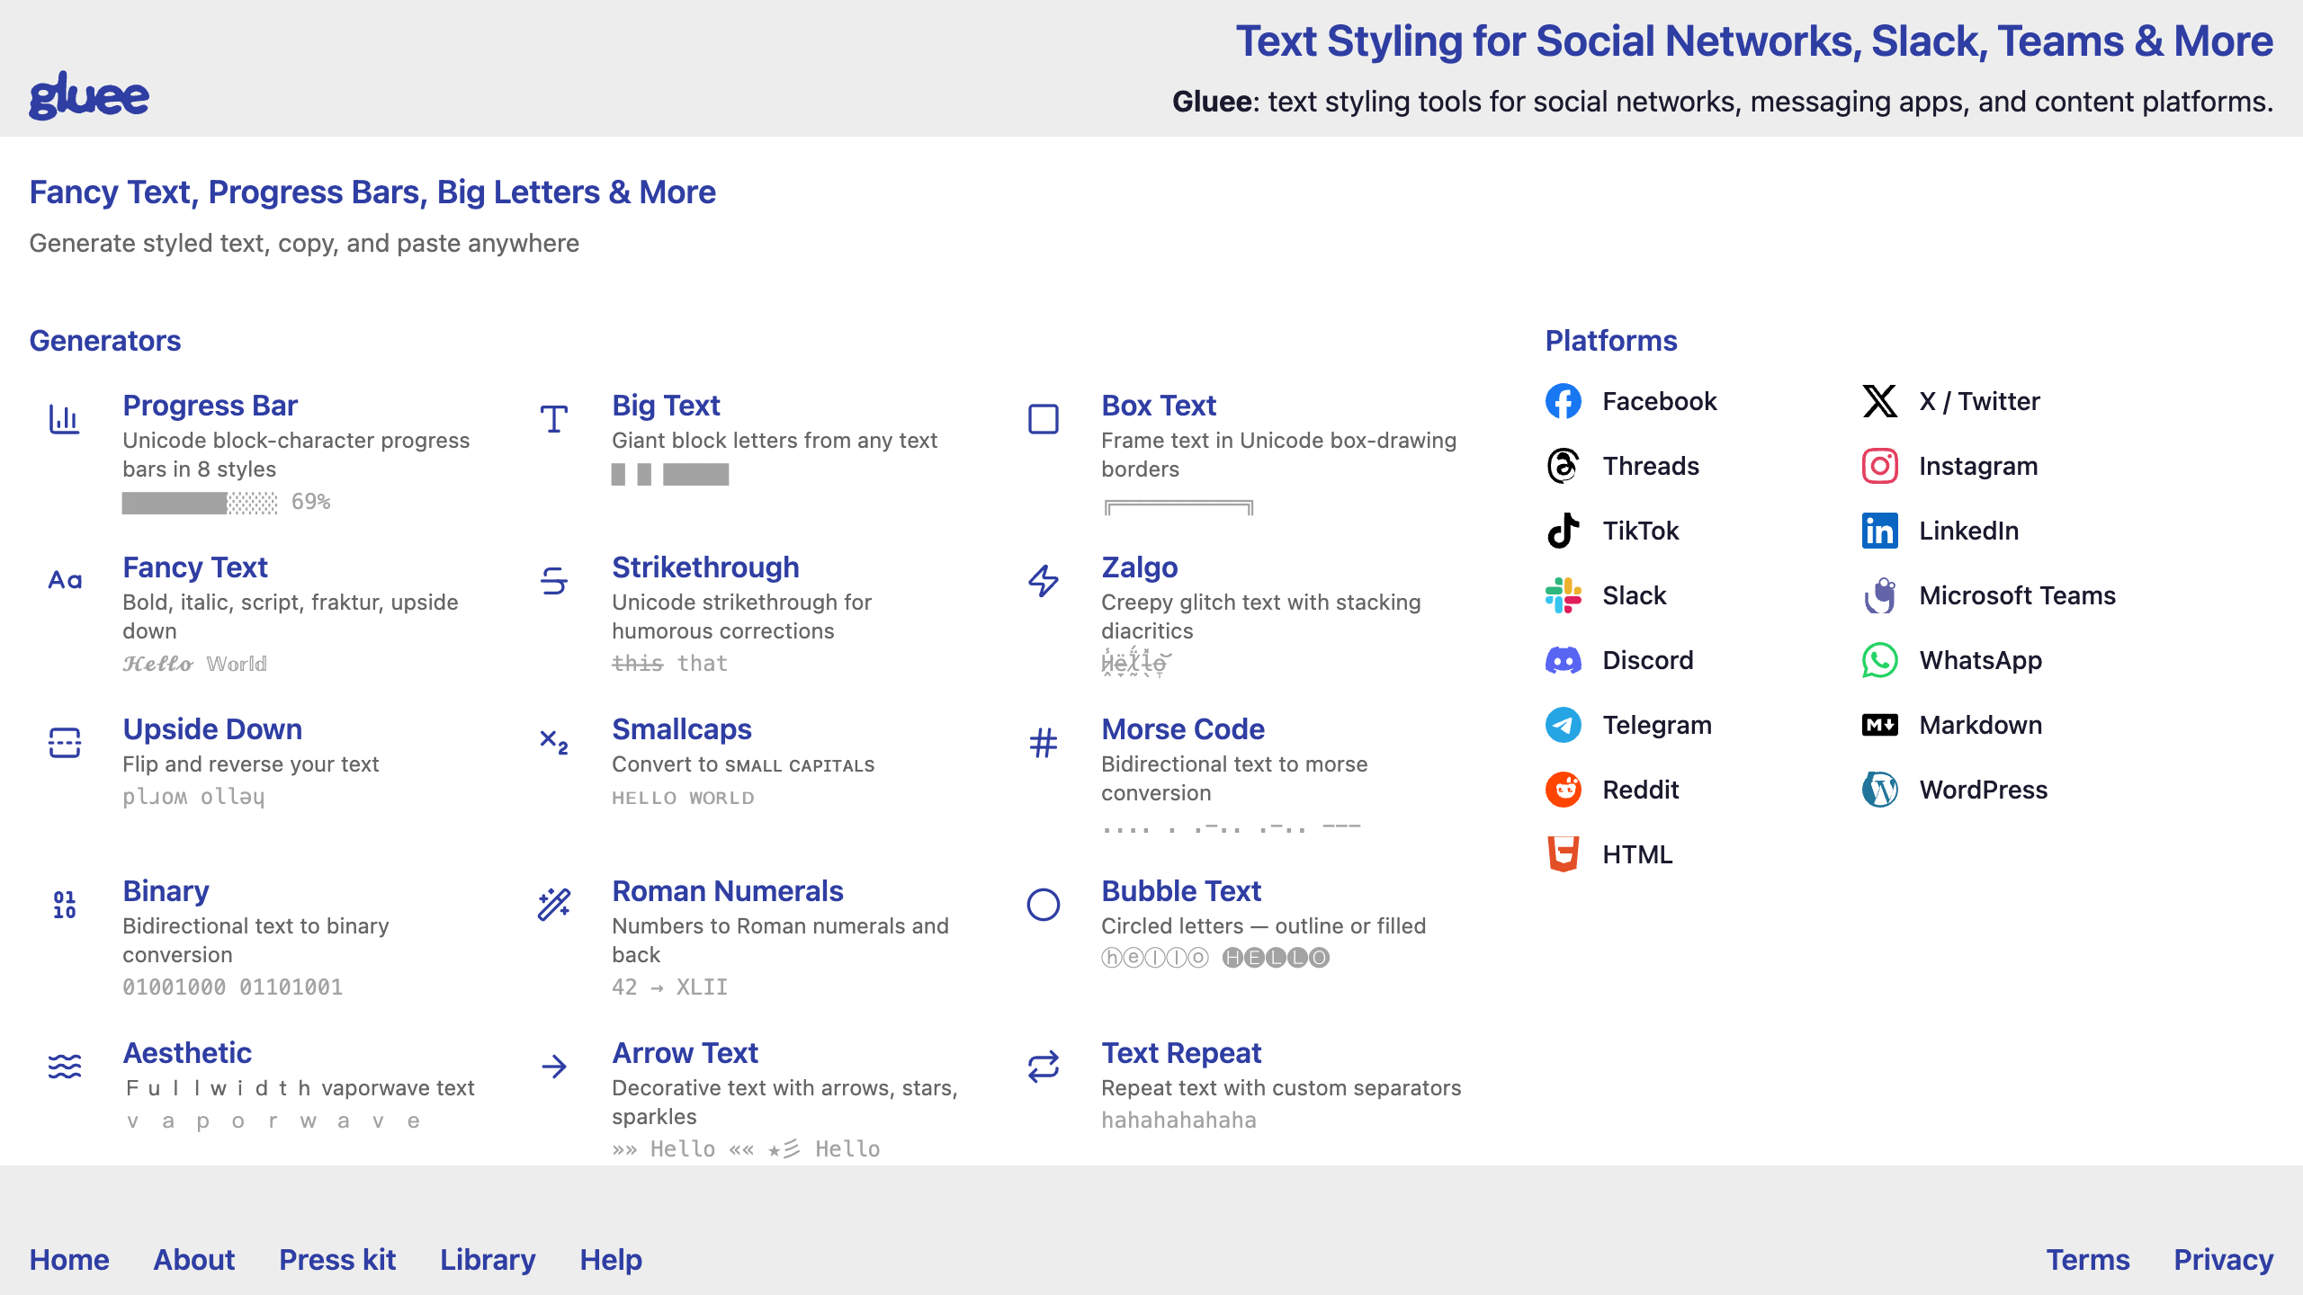Click the Text Repeat loop icon
This screenshot has width=2303, height=1295.
point(1044,1067)
